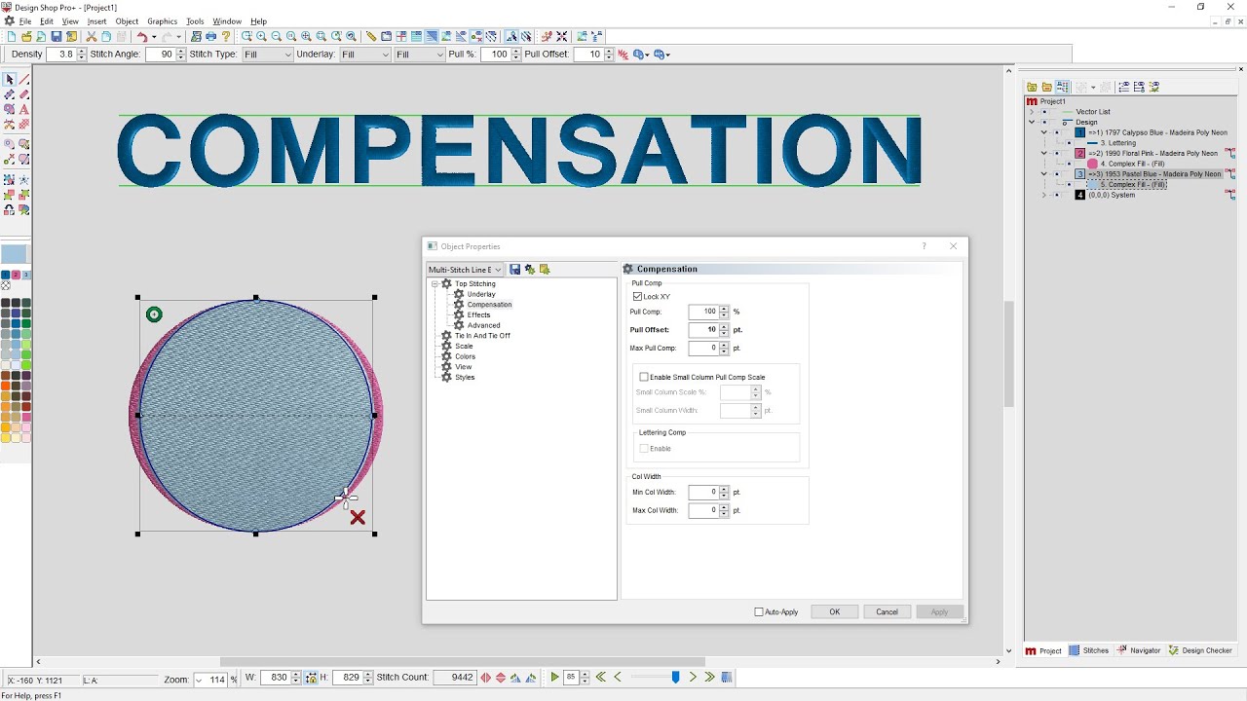This screenshot has height=701, width=1247.
Task: Increase the Pull Offset spinner in dialog
Action: point(724,327)
